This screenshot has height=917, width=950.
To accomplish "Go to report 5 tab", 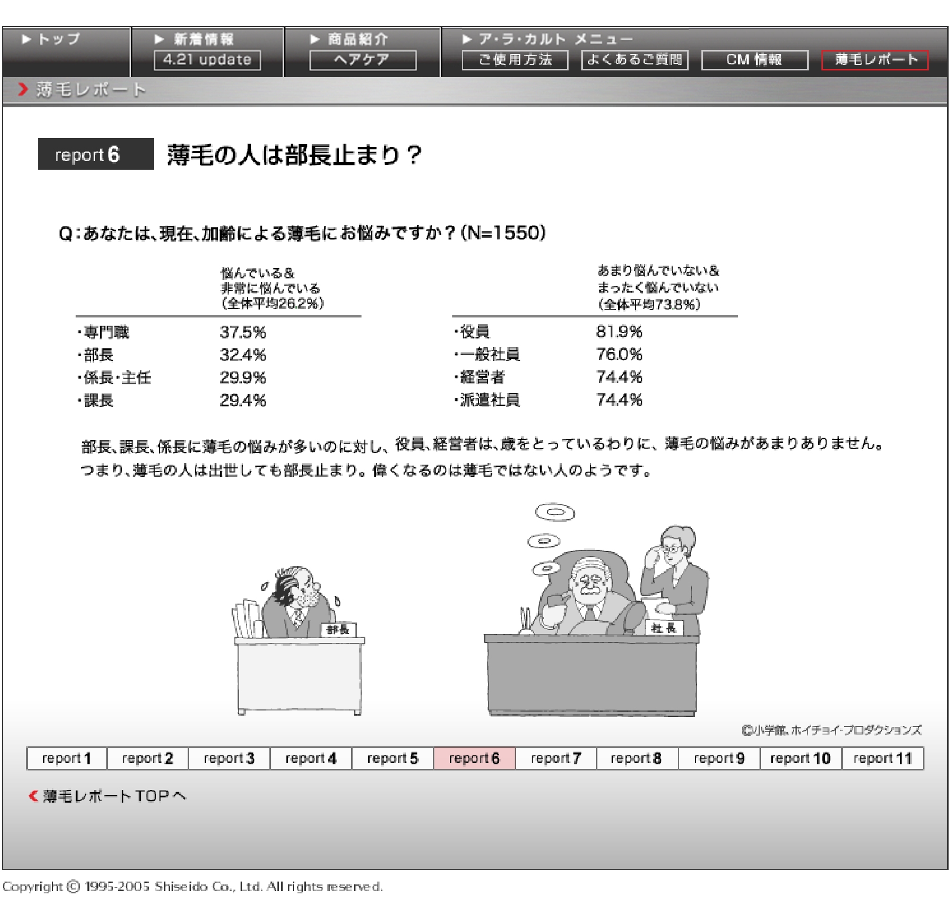I will pos(392,758).
